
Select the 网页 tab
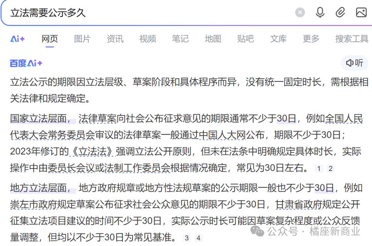pos(50,39)
